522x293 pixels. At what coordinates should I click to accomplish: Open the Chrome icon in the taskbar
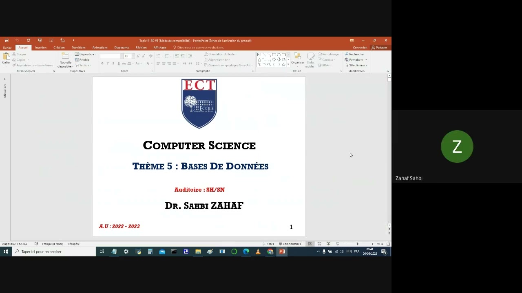point(270,251)
